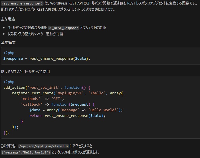Click the line $response = rest_ensure_response($data);
Image resolution: width=200 pixels, height=158 pixels.
tap(47, 59)
